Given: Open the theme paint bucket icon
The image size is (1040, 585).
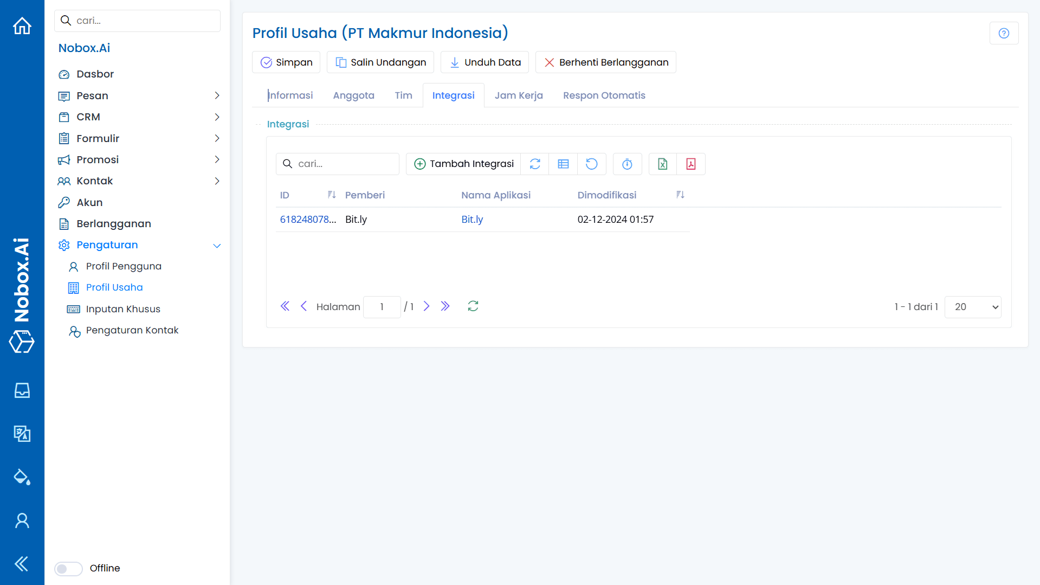Looking at the screenshot, I should [22, 477].
